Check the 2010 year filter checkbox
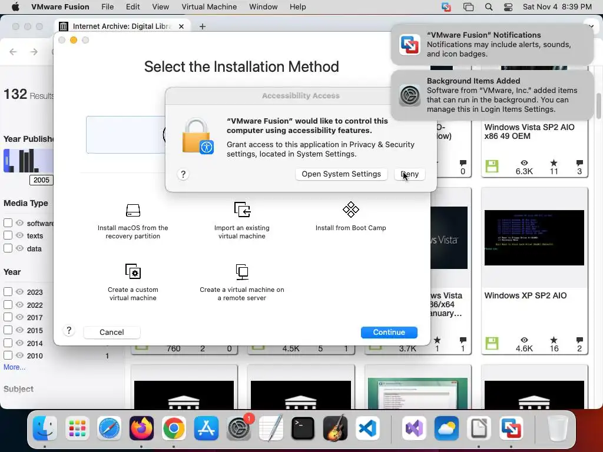Image resolution: width=603 pixels, height=452 pixels. [8, 355]
